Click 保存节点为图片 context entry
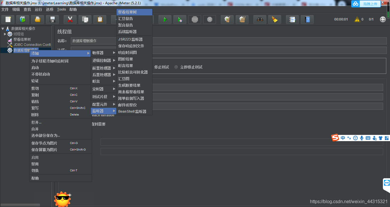The image size is (390, 207). pos(61,143)
